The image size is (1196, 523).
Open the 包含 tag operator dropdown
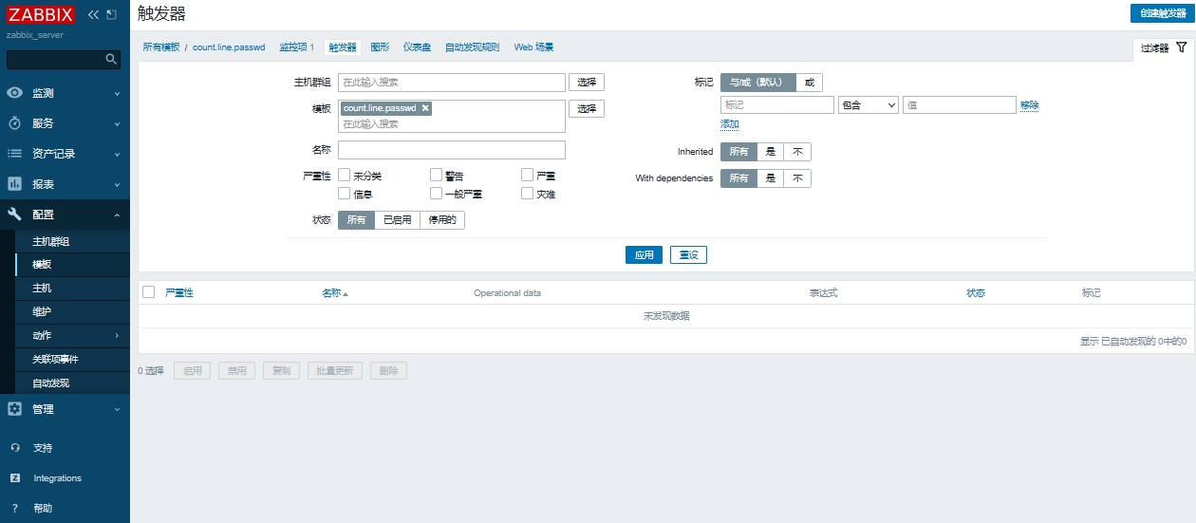click(x=868, y=105)
